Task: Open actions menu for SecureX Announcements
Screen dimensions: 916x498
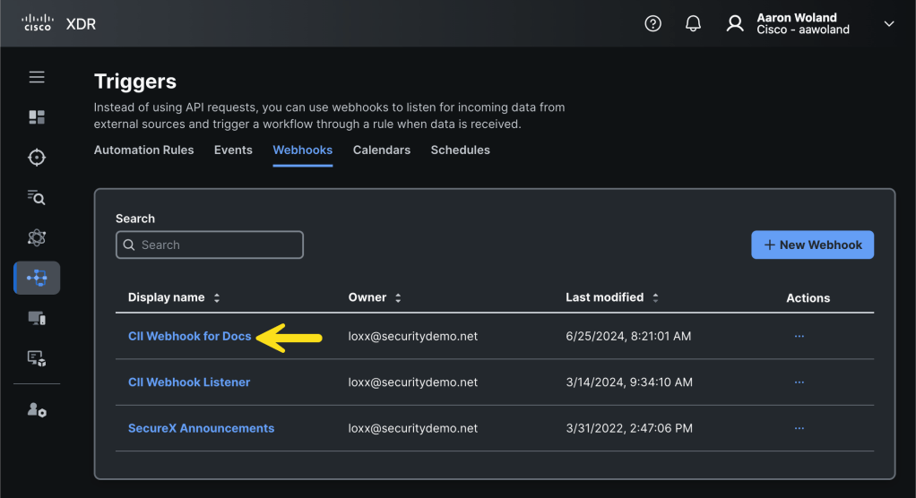Action: click(x=799, y=428)
